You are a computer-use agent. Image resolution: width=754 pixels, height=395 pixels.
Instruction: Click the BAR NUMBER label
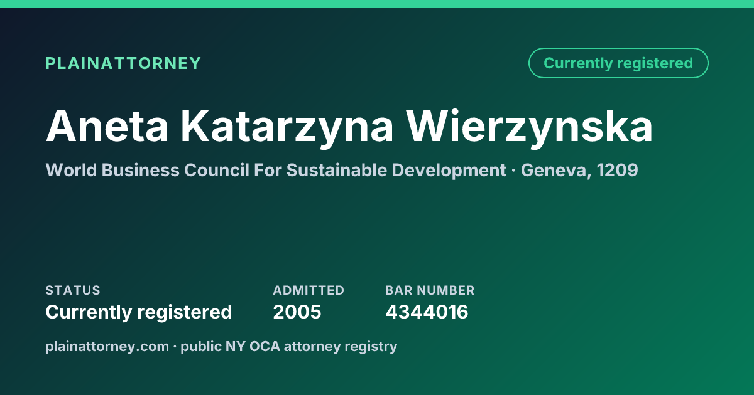pyautogui.click(x=430, y=290)
